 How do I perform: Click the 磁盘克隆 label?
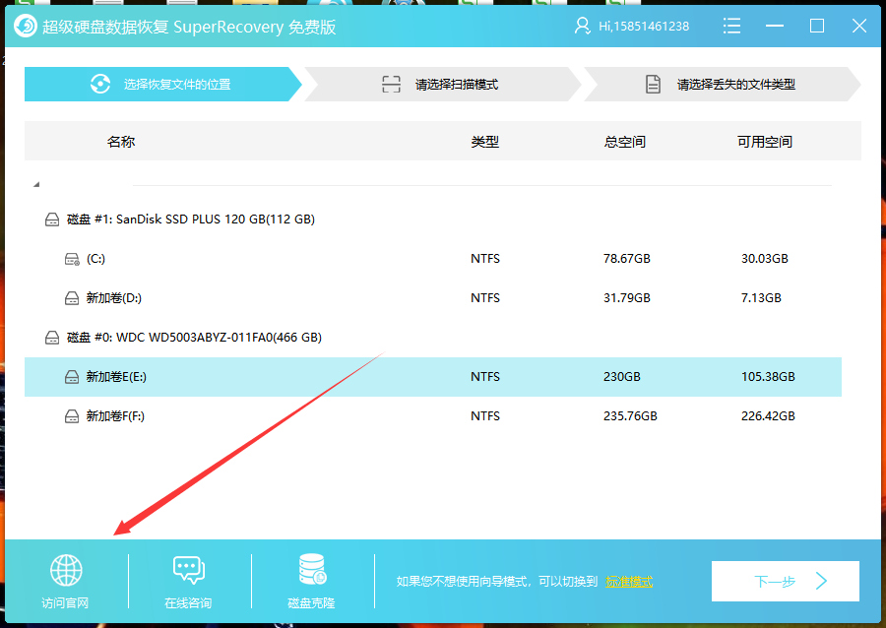[x=311, y=603]
